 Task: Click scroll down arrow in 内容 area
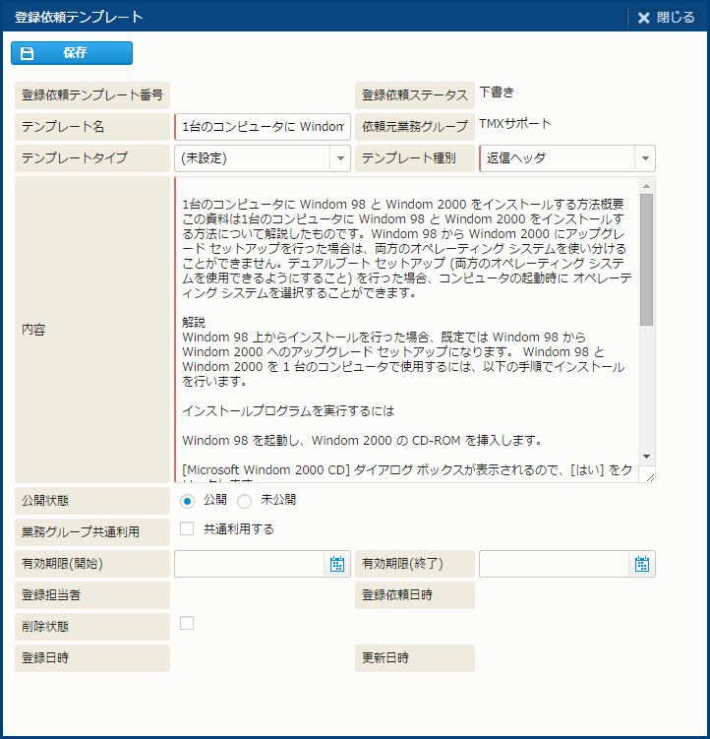tap(646, 457)
